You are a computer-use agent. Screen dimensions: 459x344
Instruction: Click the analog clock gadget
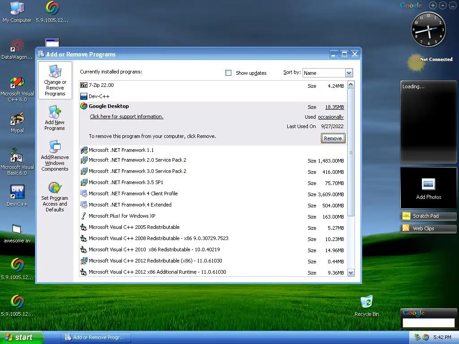429,29
